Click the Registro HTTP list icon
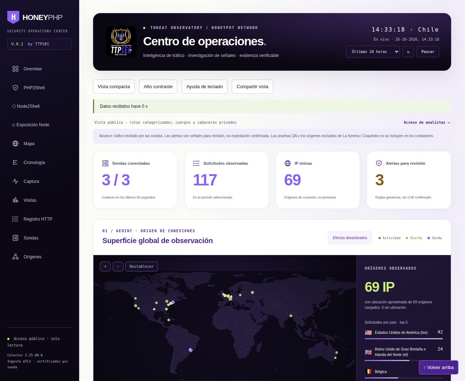The image size is (465, 381). pyautogui.click(x=15, y=219)
